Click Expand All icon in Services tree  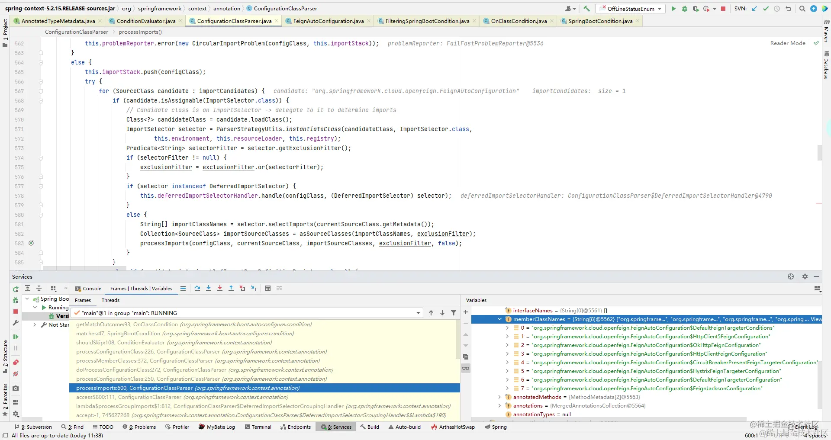(x=28, y=288)
